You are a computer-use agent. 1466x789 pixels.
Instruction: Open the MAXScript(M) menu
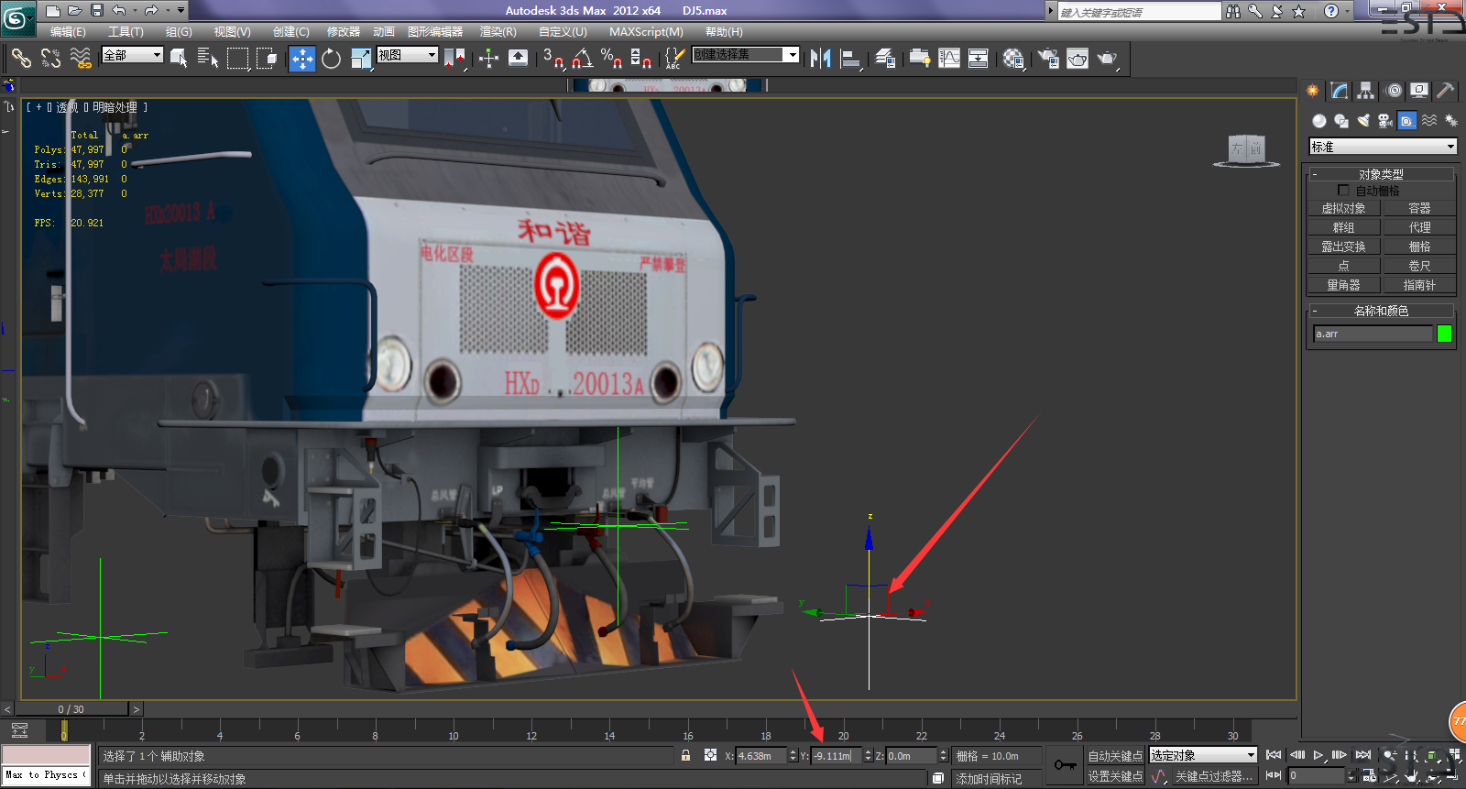(646, 32)
